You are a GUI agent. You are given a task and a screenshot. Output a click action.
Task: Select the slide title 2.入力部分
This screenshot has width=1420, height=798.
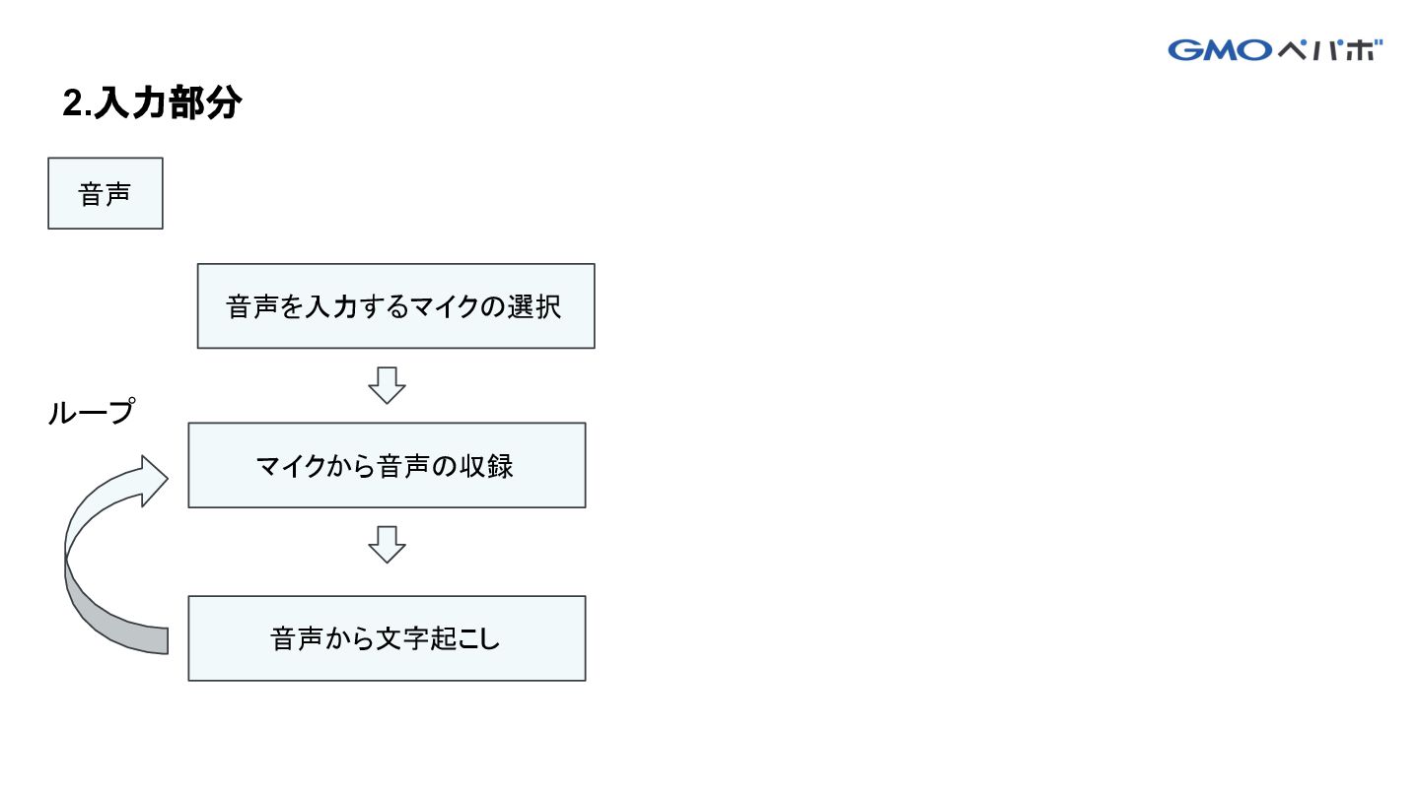152,103
